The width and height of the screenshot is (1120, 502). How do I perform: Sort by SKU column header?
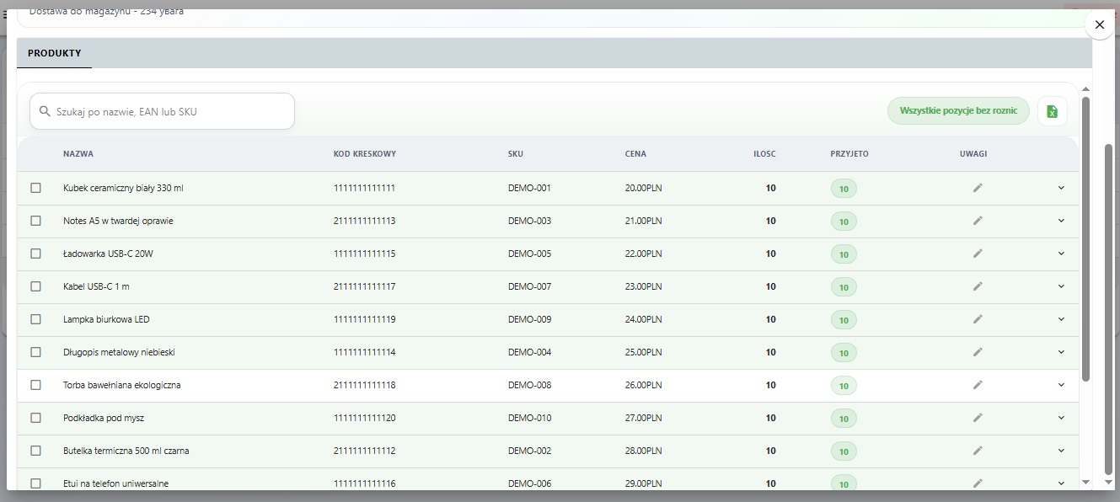[516, 154]
